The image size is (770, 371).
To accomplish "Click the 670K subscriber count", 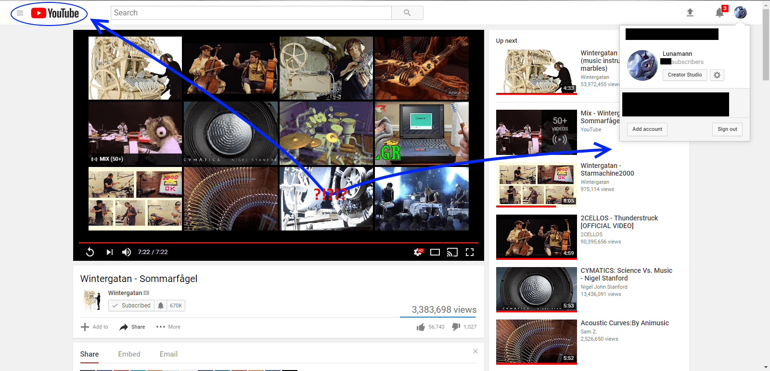I will 176,306.
